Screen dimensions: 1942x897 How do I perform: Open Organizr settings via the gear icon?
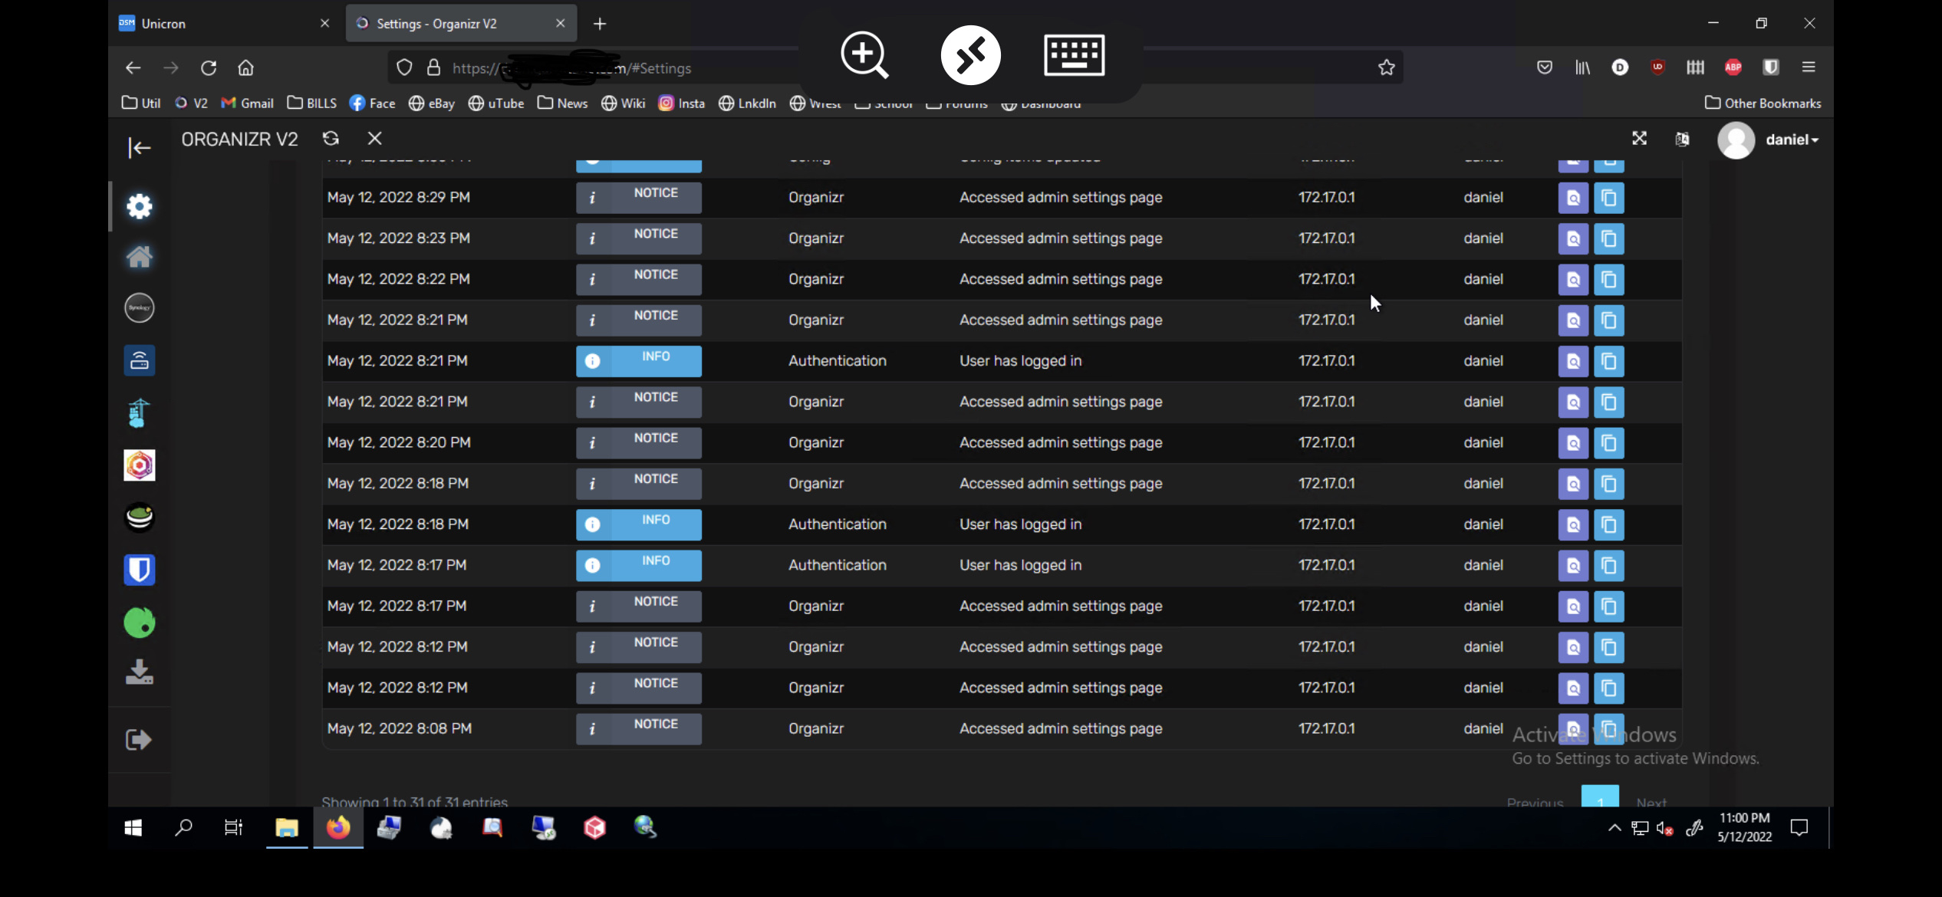(139, 205)
